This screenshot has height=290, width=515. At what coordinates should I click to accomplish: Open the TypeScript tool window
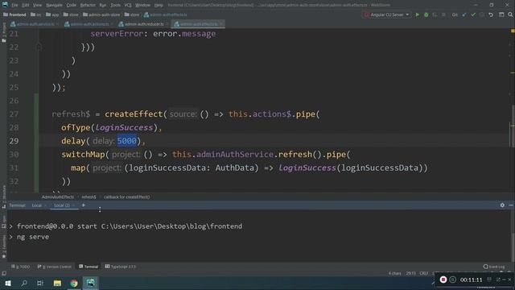coord(120,267)
